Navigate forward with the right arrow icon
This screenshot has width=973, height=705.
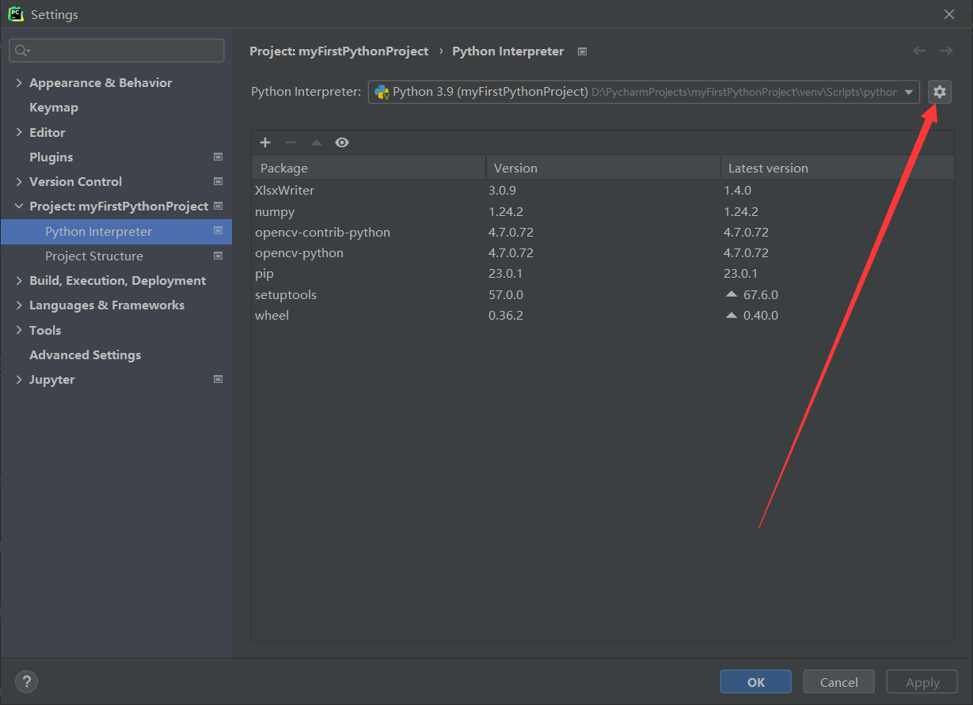coord(946,51)
